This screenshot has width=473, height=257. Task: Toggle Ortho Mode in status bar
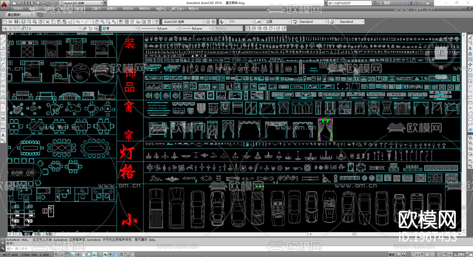click(x=73, y=254)
